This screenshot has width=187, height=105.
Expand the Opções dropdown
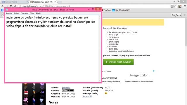tap(176, 15)
